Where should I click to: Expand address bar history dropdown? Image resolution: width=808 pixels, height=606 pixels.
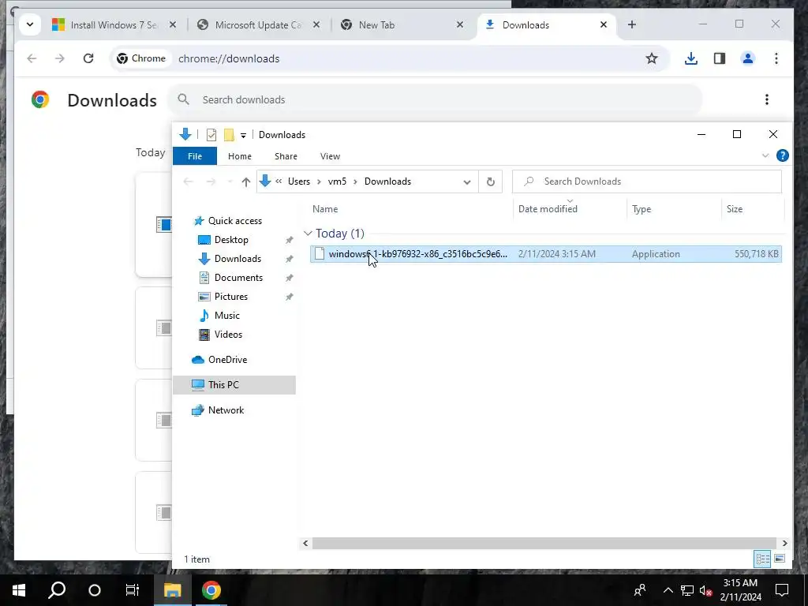pos(467,181)
